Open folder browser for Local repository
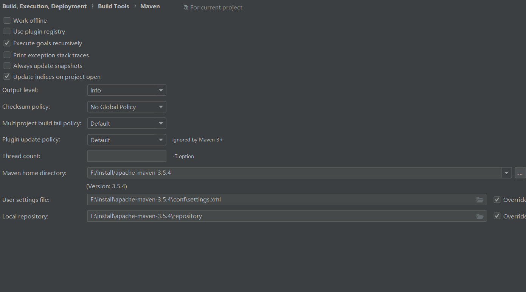This screenshot has width=526, height=292. click(x=480, y=216)
